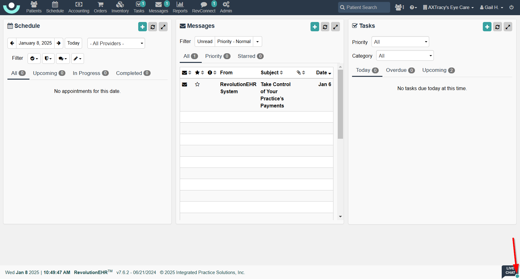This screenshot has height=279, width=520.
Task: Click the Patient Search field
Action: pyautogui.click(x=364, y=7)
